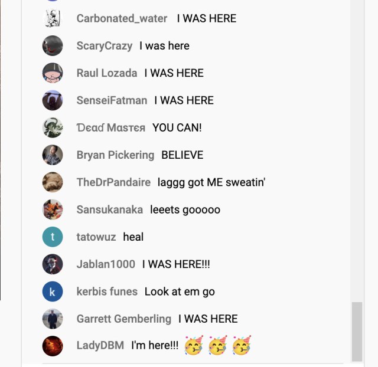Click the TheDrPandaire username
Screen dimensions: 378x367
113,182
